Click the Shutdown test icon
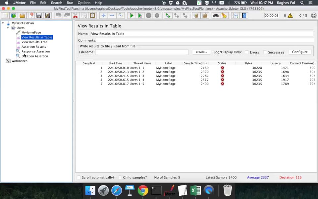 click(x=157, y=16)
